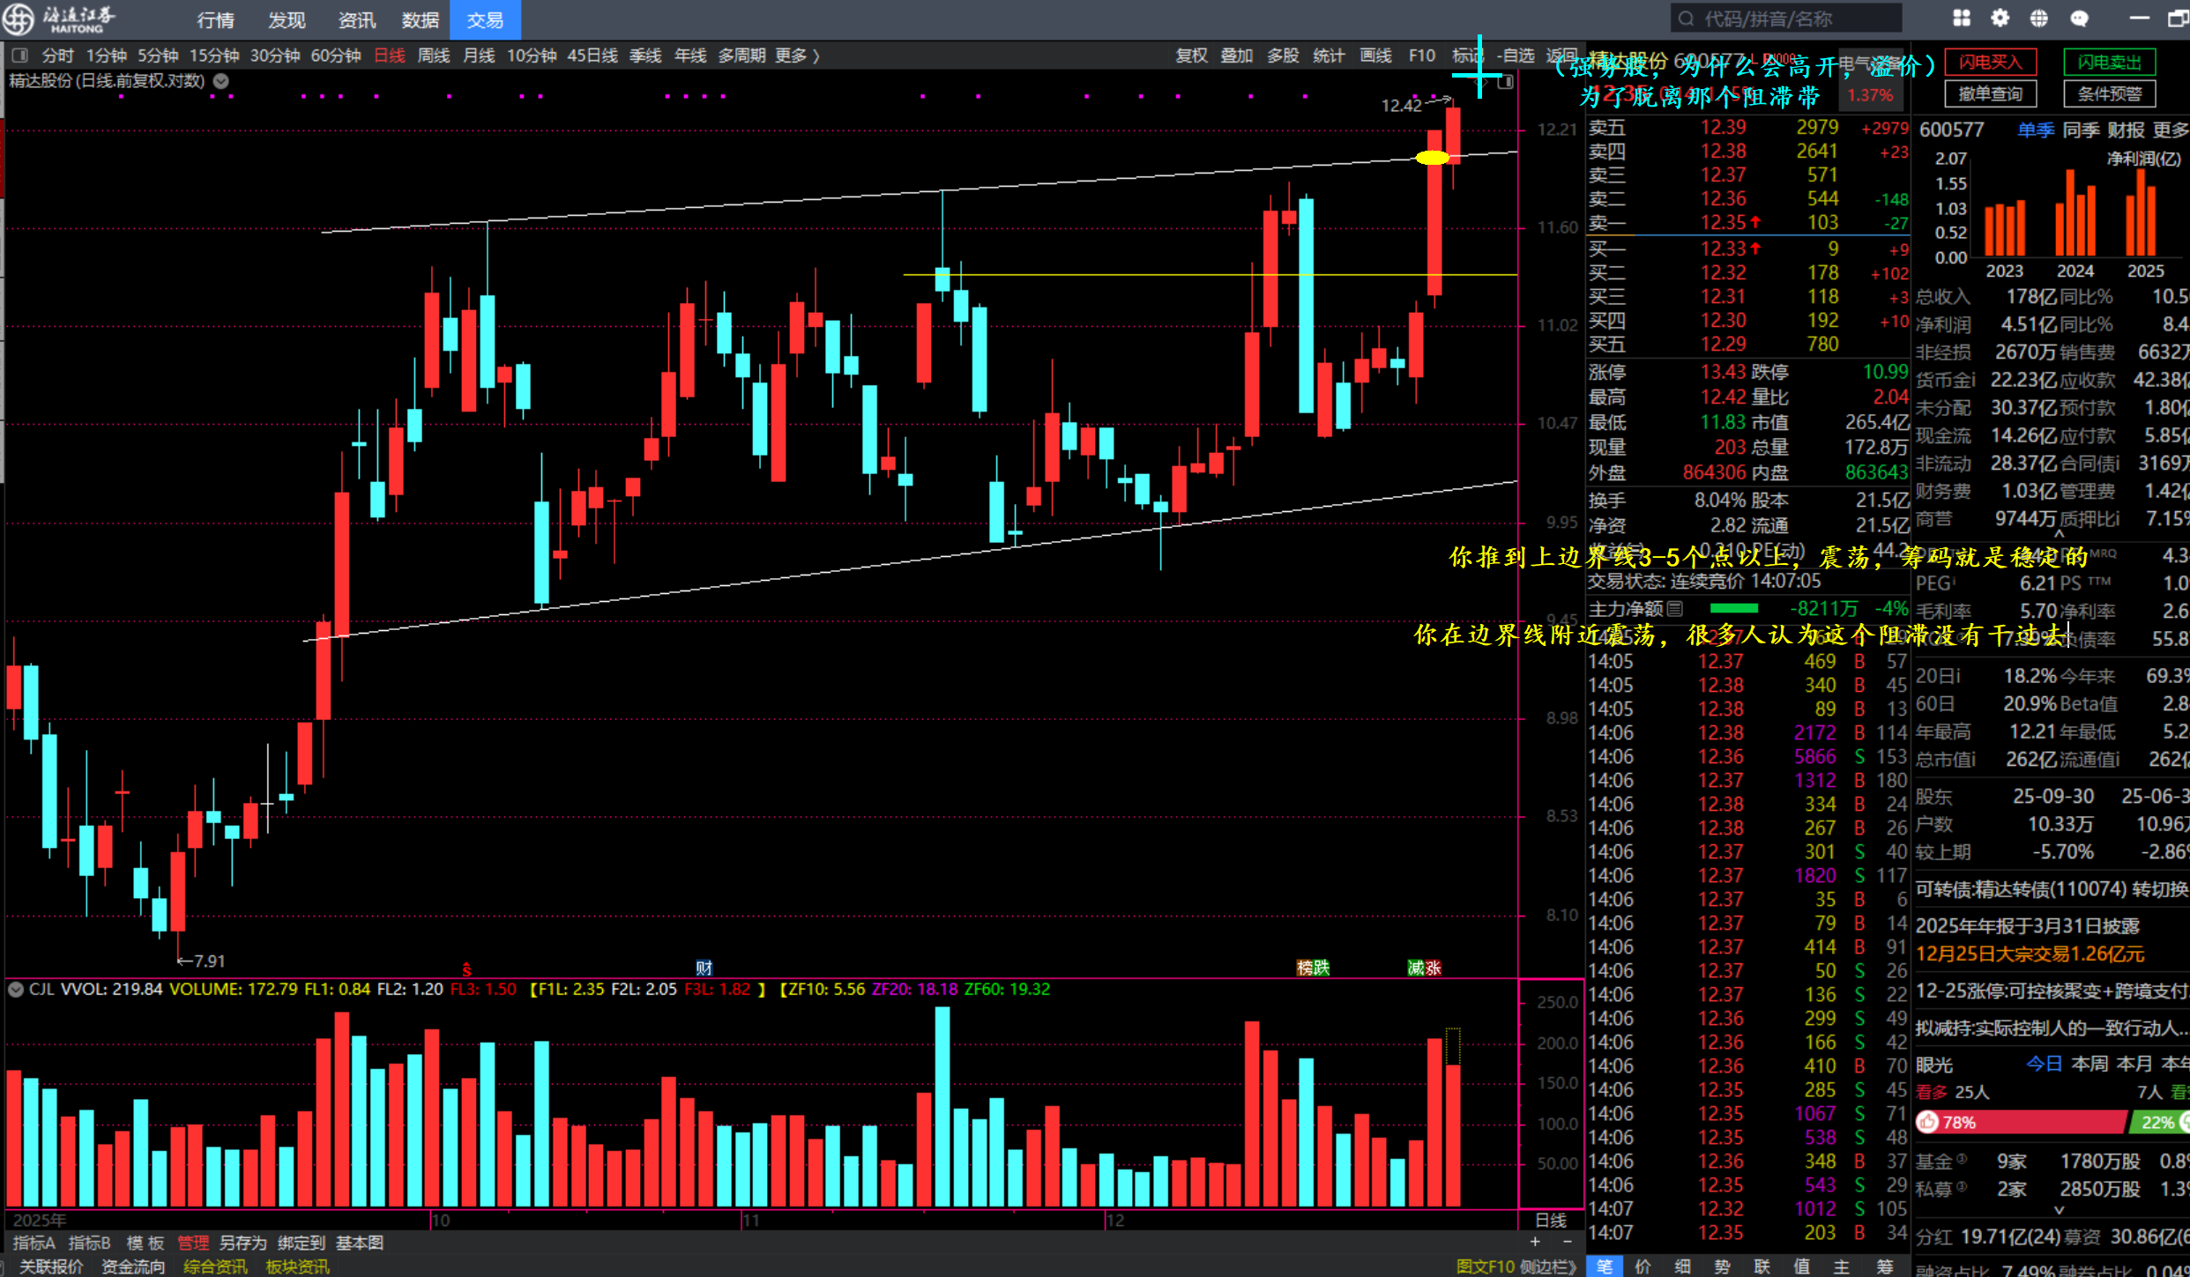
Task: Expand the dropdown next to 精达股份 chart title
Action: coord(221,81)
